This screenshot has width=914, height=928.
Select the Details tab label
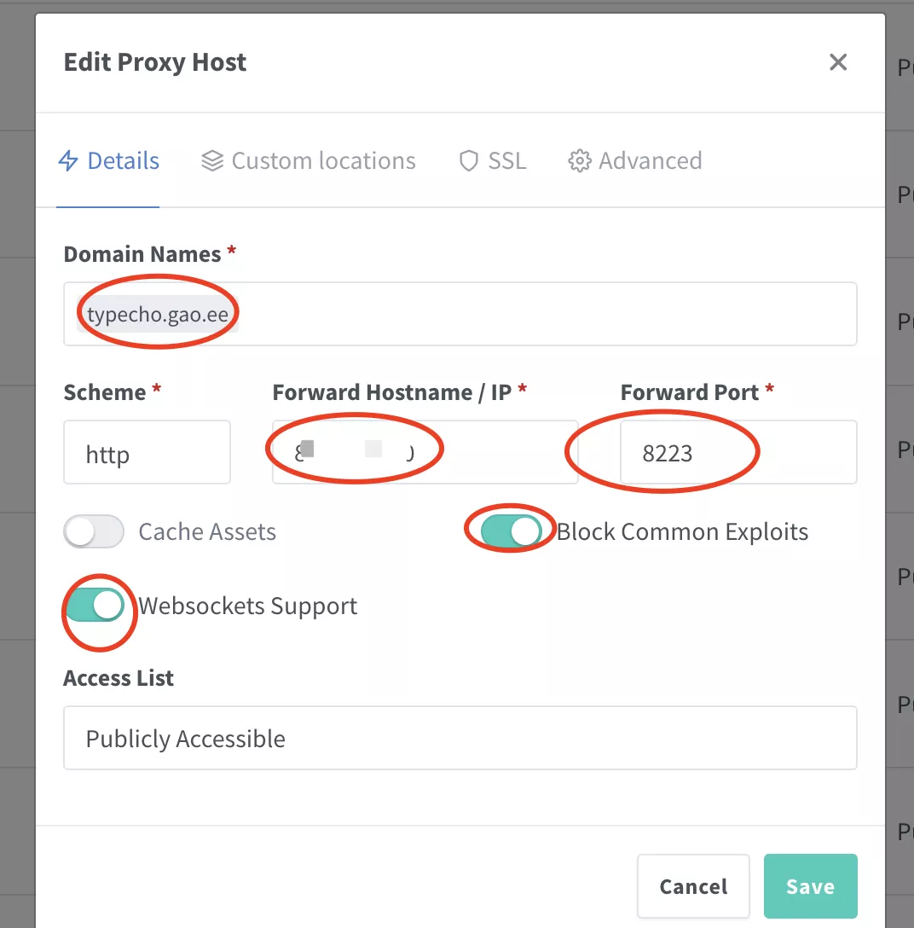124,161
